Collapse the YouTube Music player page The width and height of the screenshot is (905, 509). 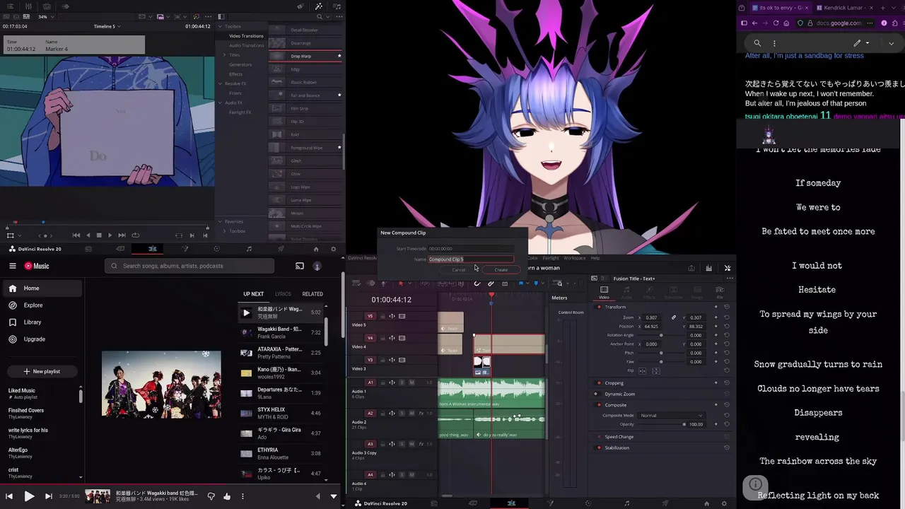tap(334, 496)
